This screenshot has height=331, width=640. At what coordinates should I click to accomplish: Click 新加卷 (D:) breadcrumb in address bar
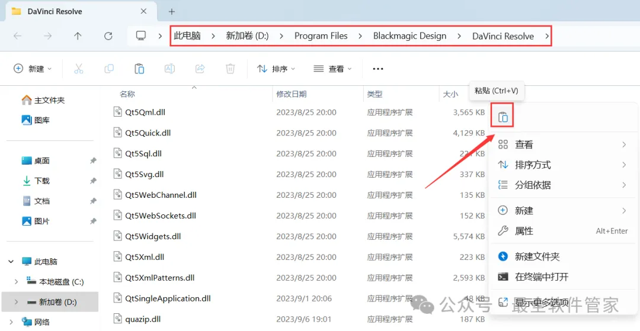pyautogui.click(x=247, y=36)
